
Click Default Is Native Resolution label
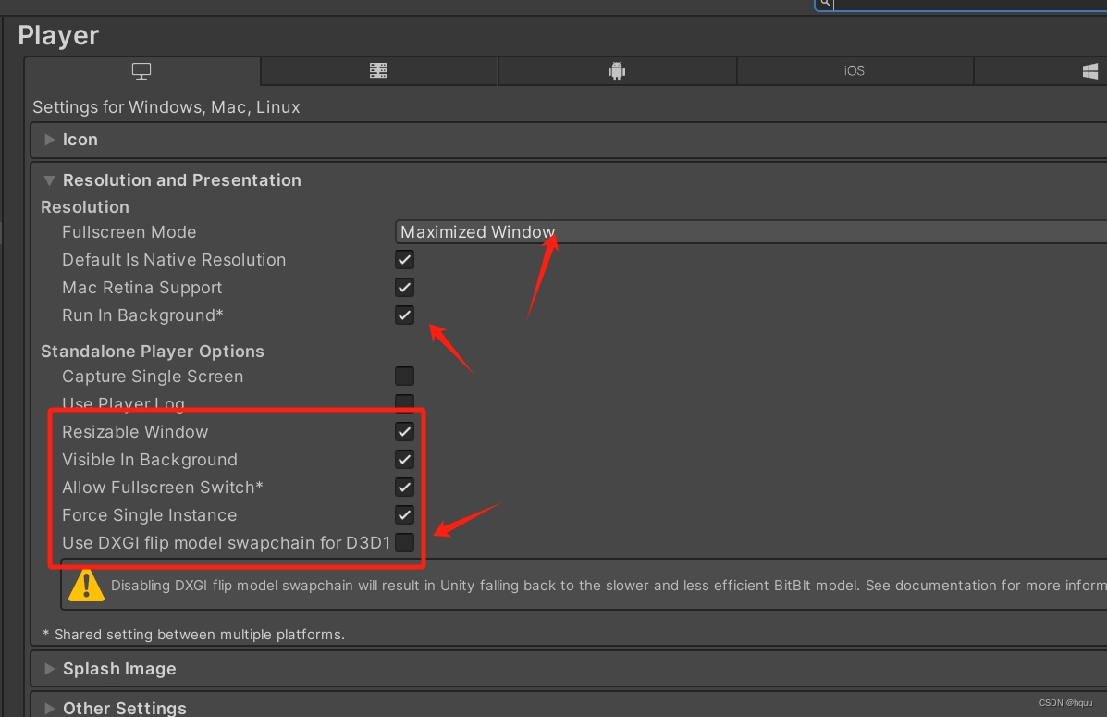(x=174, y=260)
